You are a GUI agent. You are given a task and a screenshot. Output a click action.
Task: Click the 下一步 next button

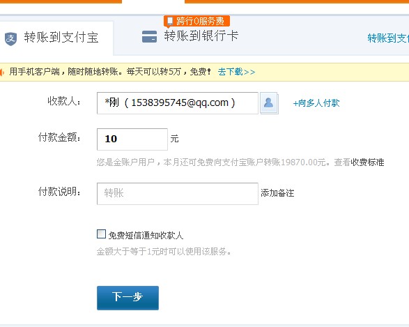click(x=128, y=298)
